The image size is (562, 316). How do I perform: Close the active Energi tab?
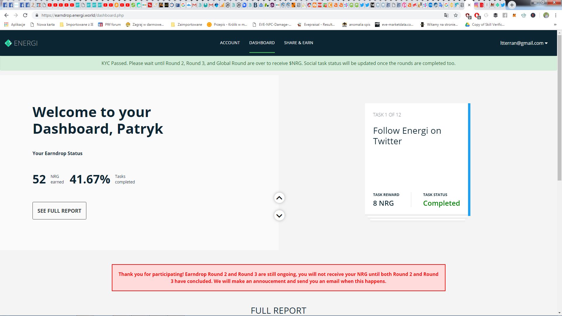(x=469, y=5)
